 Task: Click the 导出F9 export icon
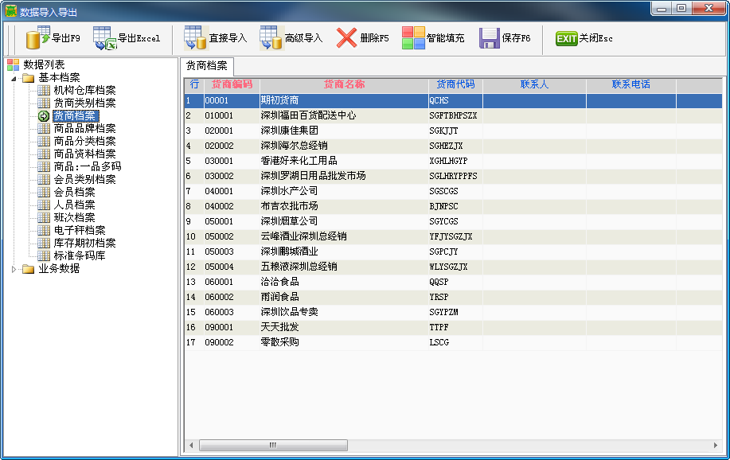38,38
